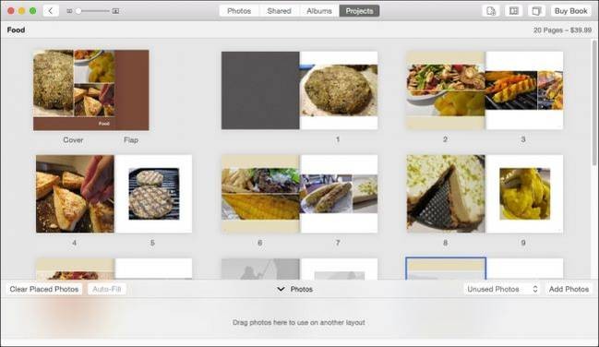Screen dimensions: 599x347
Task: Click the Flap label
Action: tap(131, 140)
